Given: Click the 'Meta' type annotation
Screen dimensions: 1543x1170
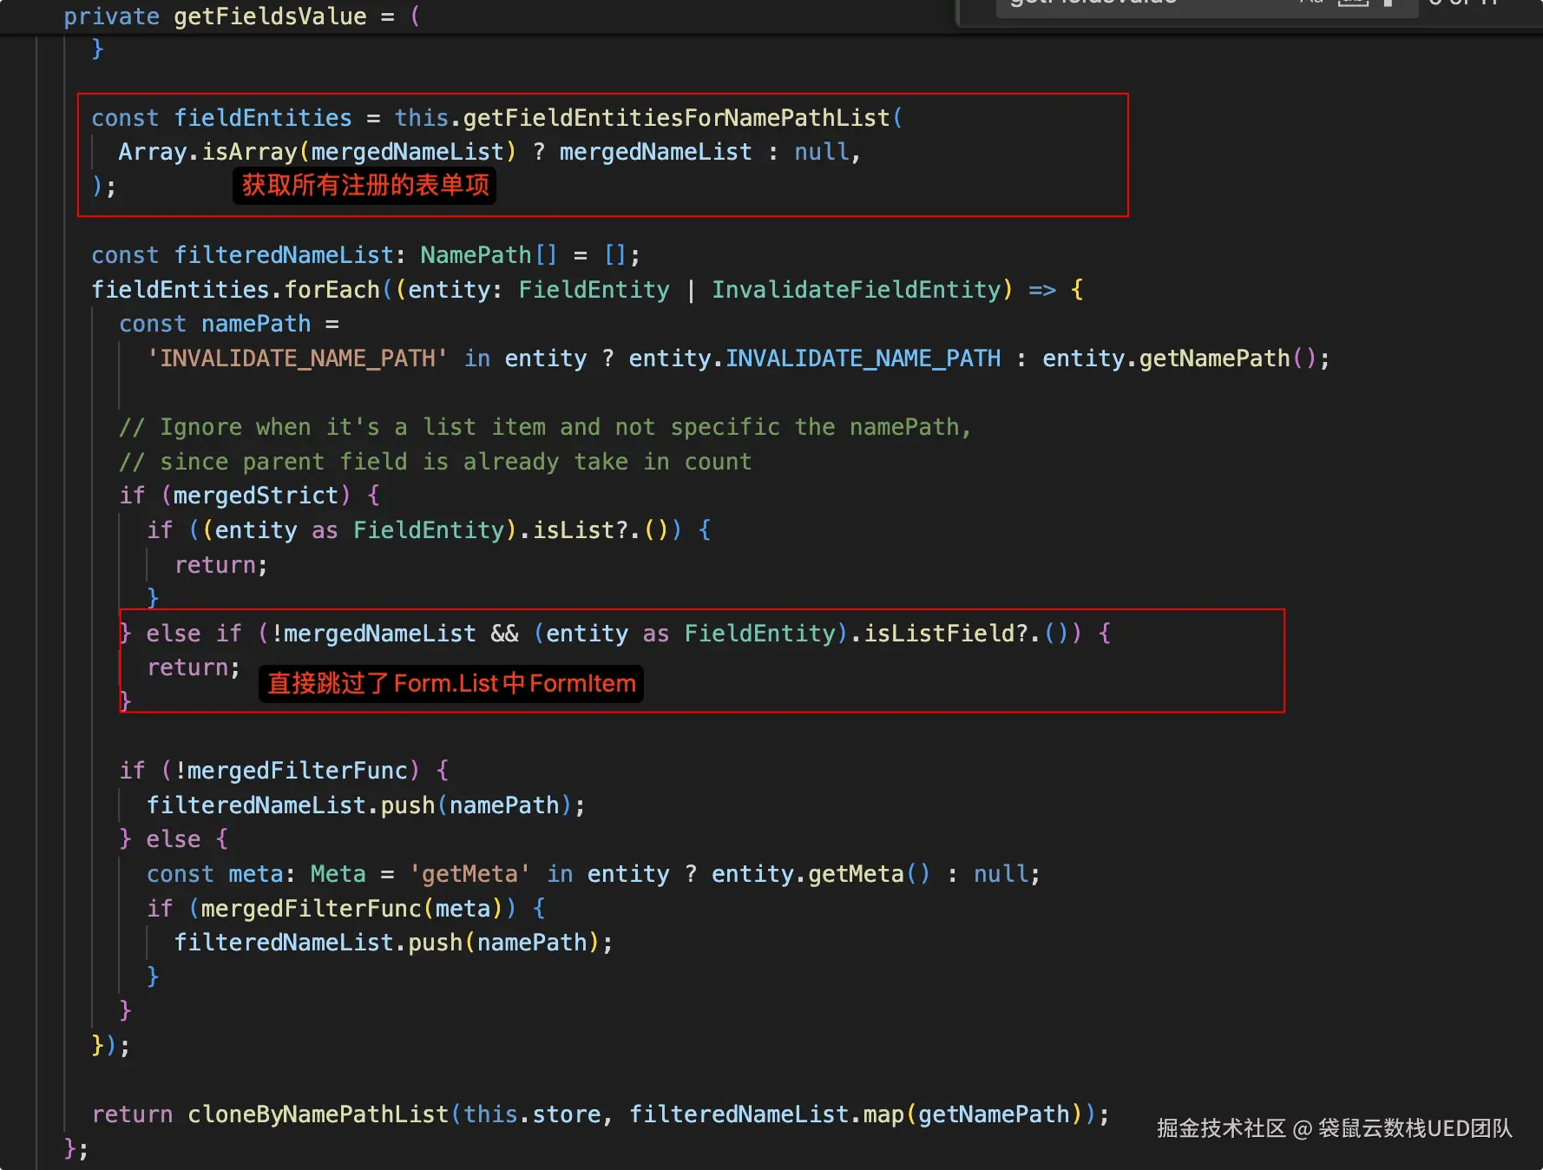Looking at the screenshot, I should tap(338, 874).
